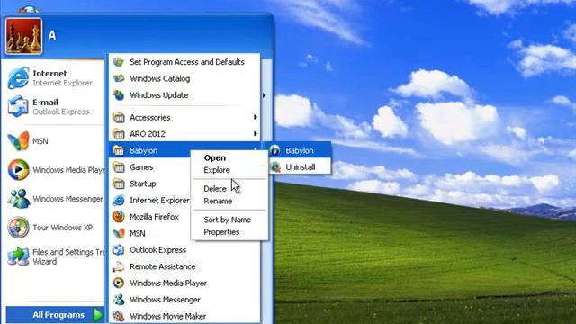Click the Windows Movie Maker label

click(x=168, y=316)
